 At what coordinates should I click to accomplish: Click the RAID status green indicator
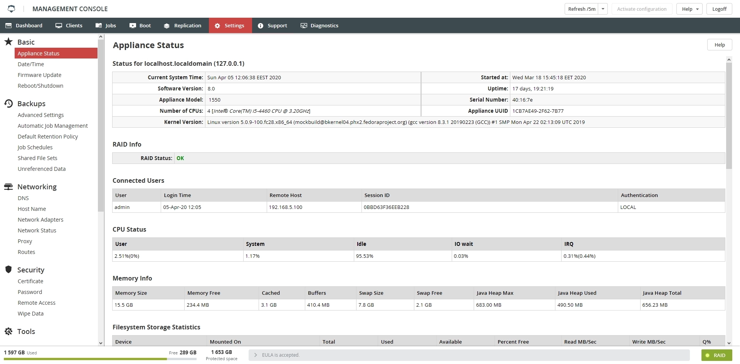(x=708, y=355)
